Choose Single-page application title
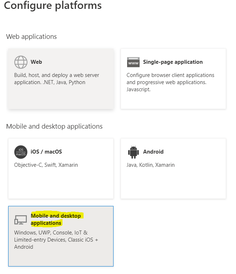Viewport: 236px width, 274px height. [172, 62]
